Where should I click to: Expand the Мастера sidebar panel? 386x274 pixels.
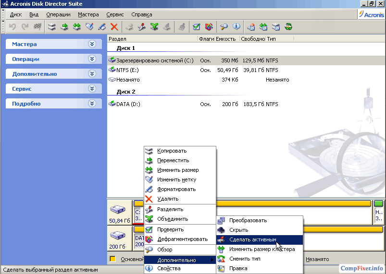click(92, 44)
